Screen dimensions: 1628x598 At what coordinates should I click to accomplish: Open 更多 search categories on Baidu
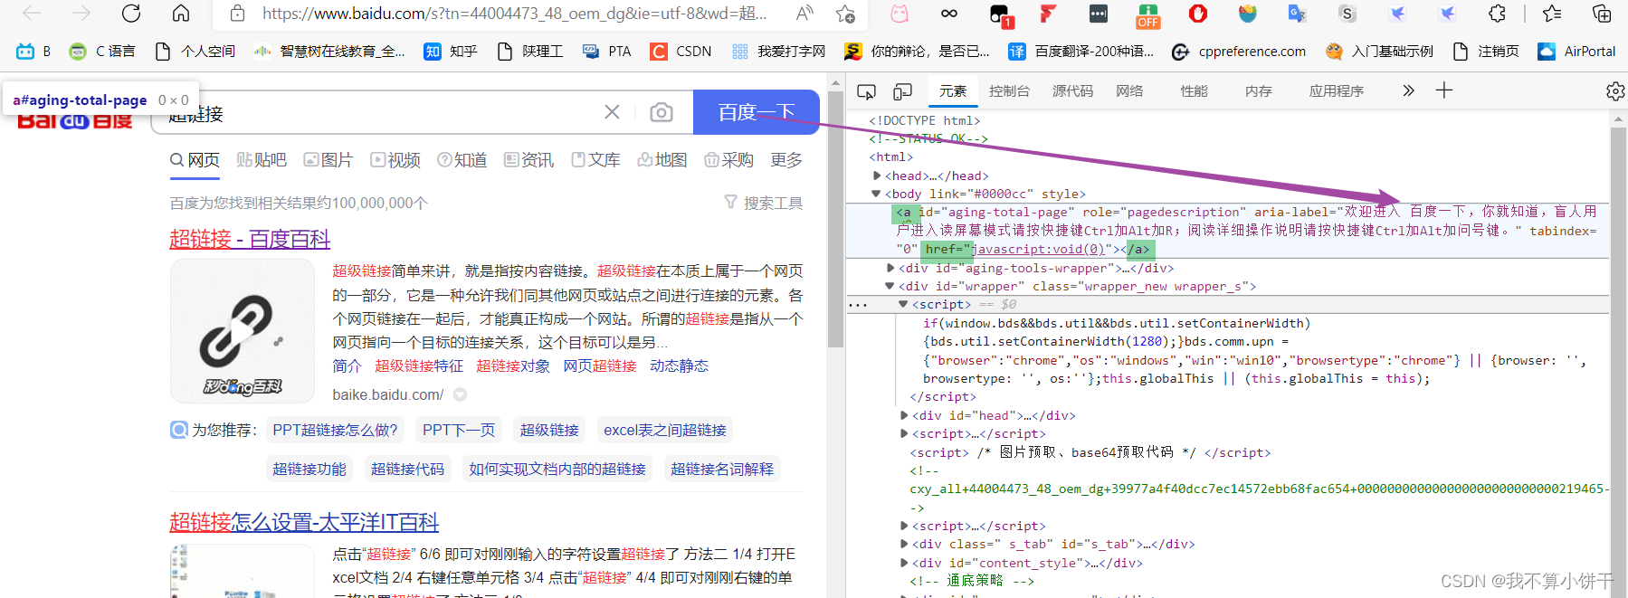point(786,160)
